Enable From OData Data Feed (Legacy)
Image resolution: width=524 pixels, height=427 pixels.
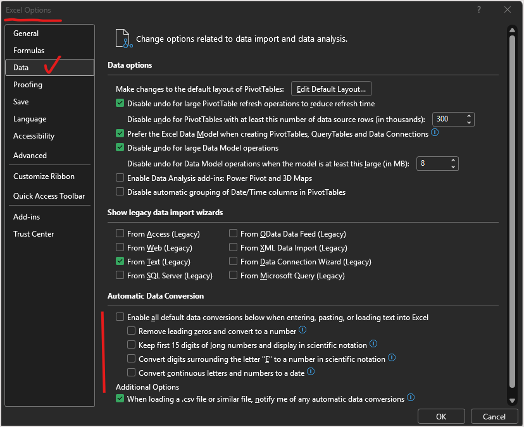pyautogui.click(x=234, y=233)
